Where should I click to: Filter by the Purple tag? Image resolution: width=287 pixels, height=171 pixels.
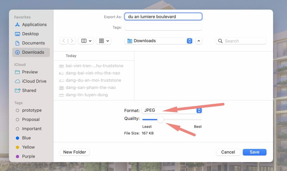[28, 156]
